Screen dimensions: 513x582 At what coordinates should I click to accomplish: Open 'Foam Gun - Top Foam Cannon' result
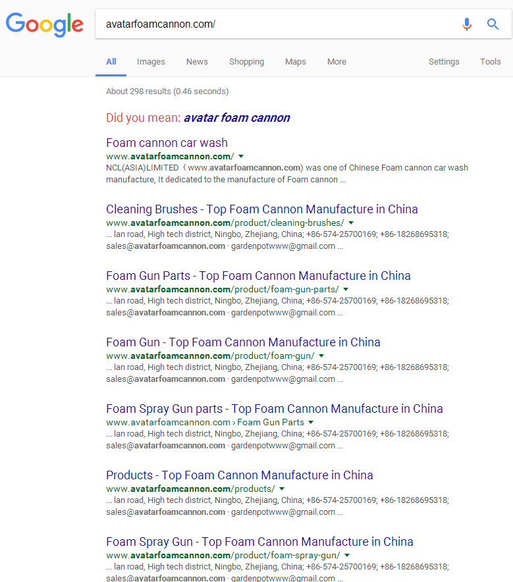[243, 342]
